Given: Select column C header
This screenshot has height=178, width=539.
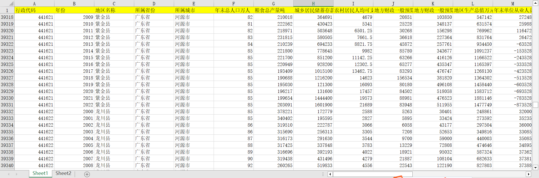Looking at the screenshot, I should point(114,3).
